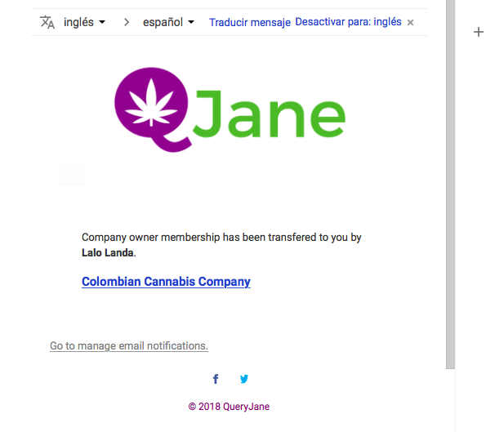Viewport: 495px width, 432px height.
Task: Click the QJane logo image
Action: pyautogui.click(x=230, y=109)
